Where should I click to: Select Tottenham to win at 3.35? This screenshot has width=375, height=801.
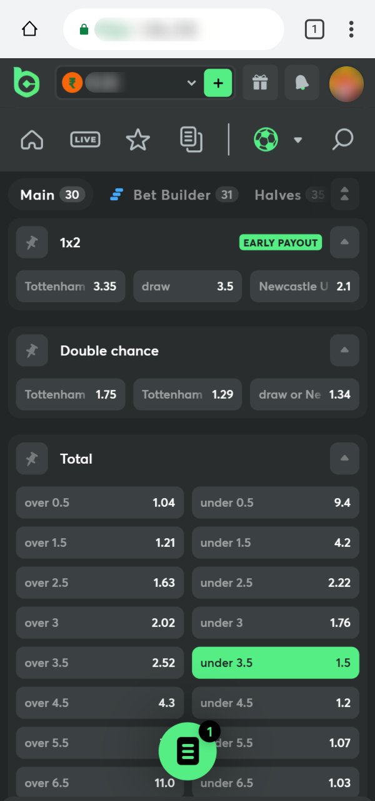70,286
